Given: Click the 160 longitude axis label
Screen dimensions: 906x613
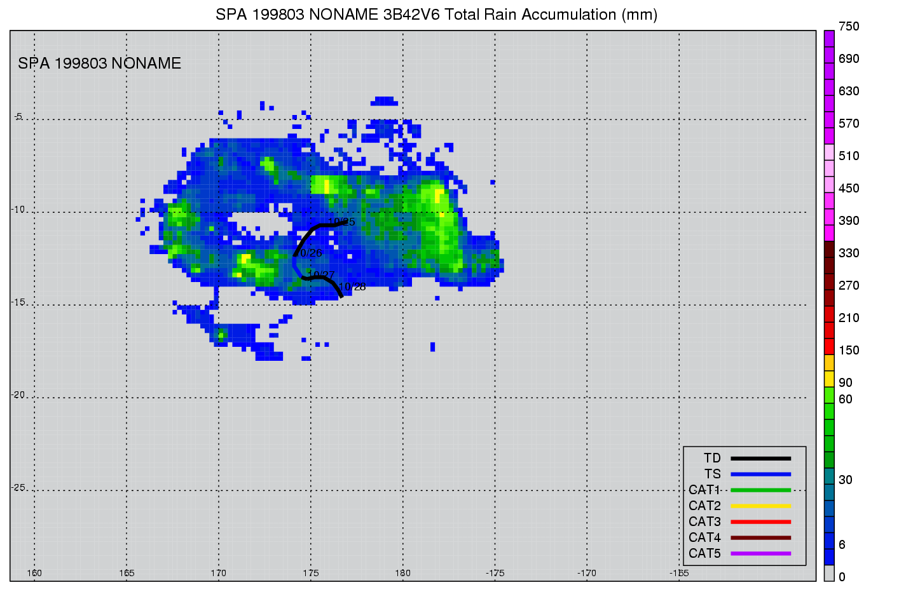Looking at the screenshot, I should point(34,573).
